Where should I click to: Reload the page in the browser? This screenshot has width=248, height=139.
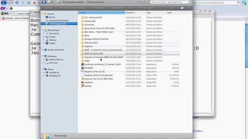click(17, 3)
